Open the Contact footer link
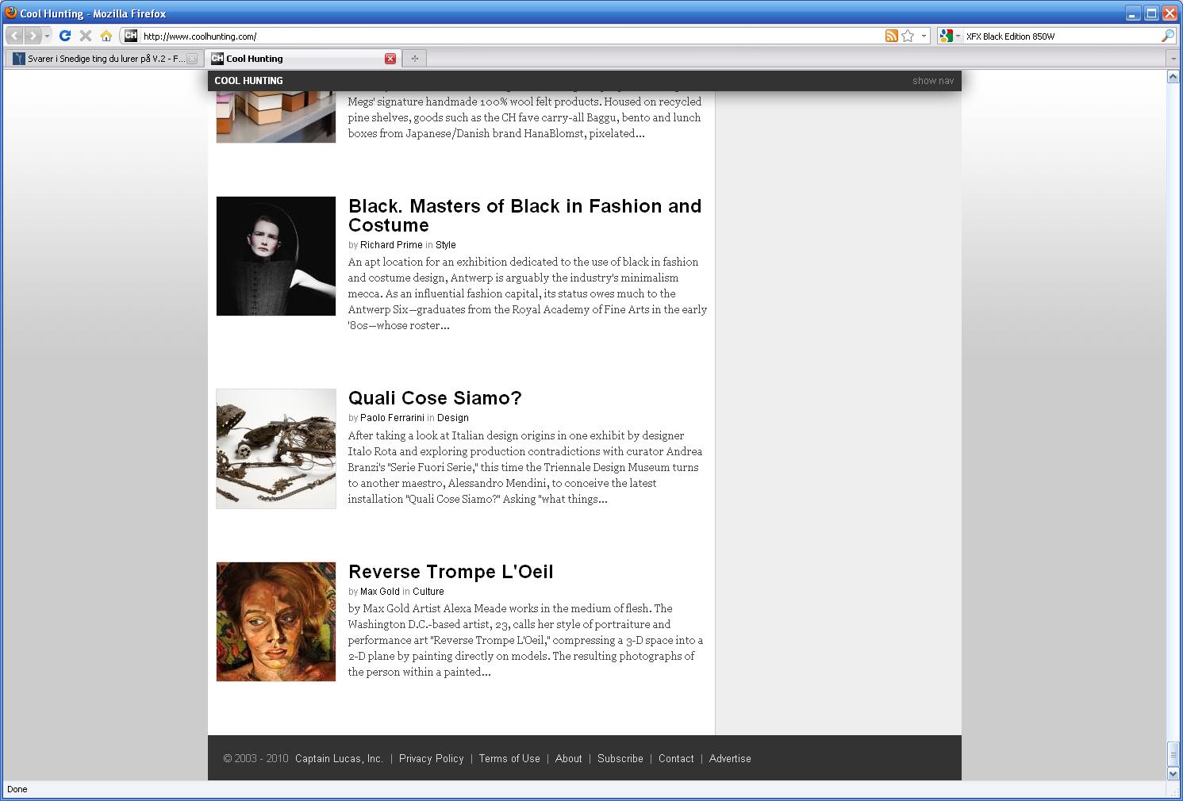The height and width of the screenshot is (801, 1183). [676, 759]
